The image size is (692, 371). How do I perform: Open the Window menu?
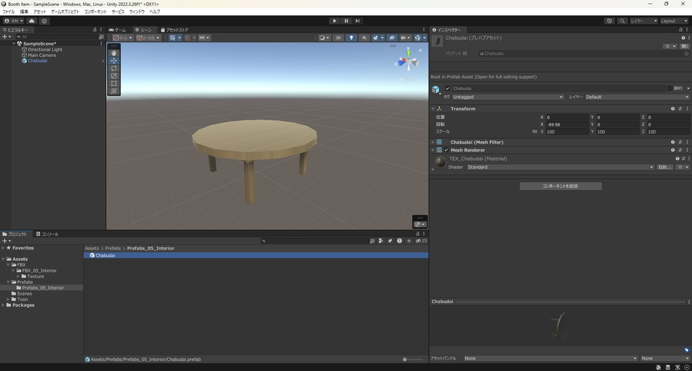137,11
